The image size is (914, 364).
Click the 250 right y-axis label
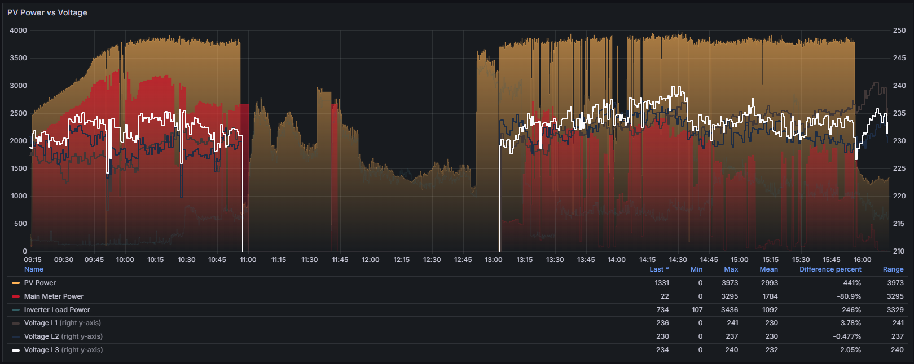pyautogui.click(x=899, y=30)
